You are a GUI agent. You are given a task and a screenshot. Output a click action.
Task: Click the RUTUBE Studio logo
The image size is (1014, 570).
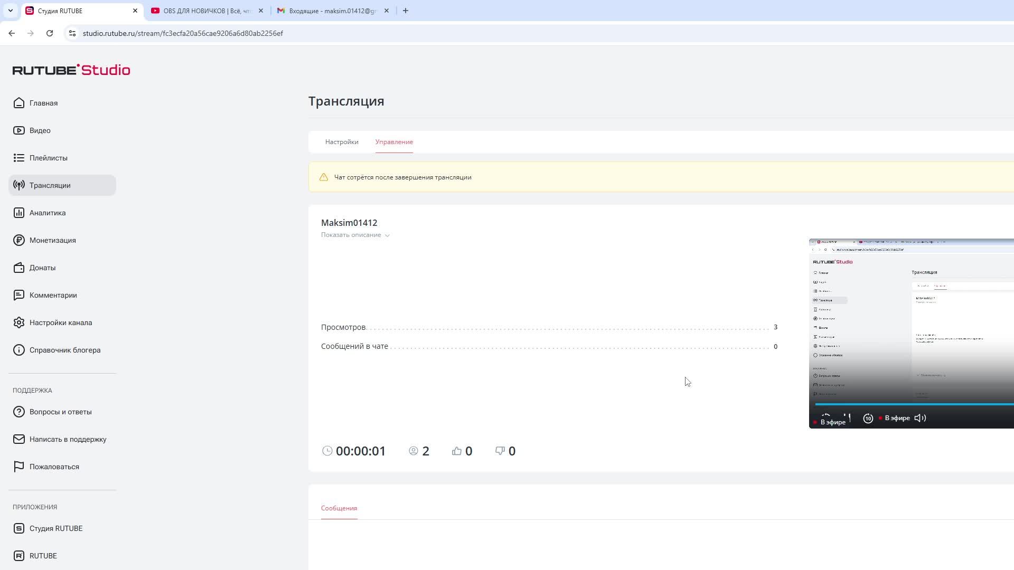coord(71,70)
